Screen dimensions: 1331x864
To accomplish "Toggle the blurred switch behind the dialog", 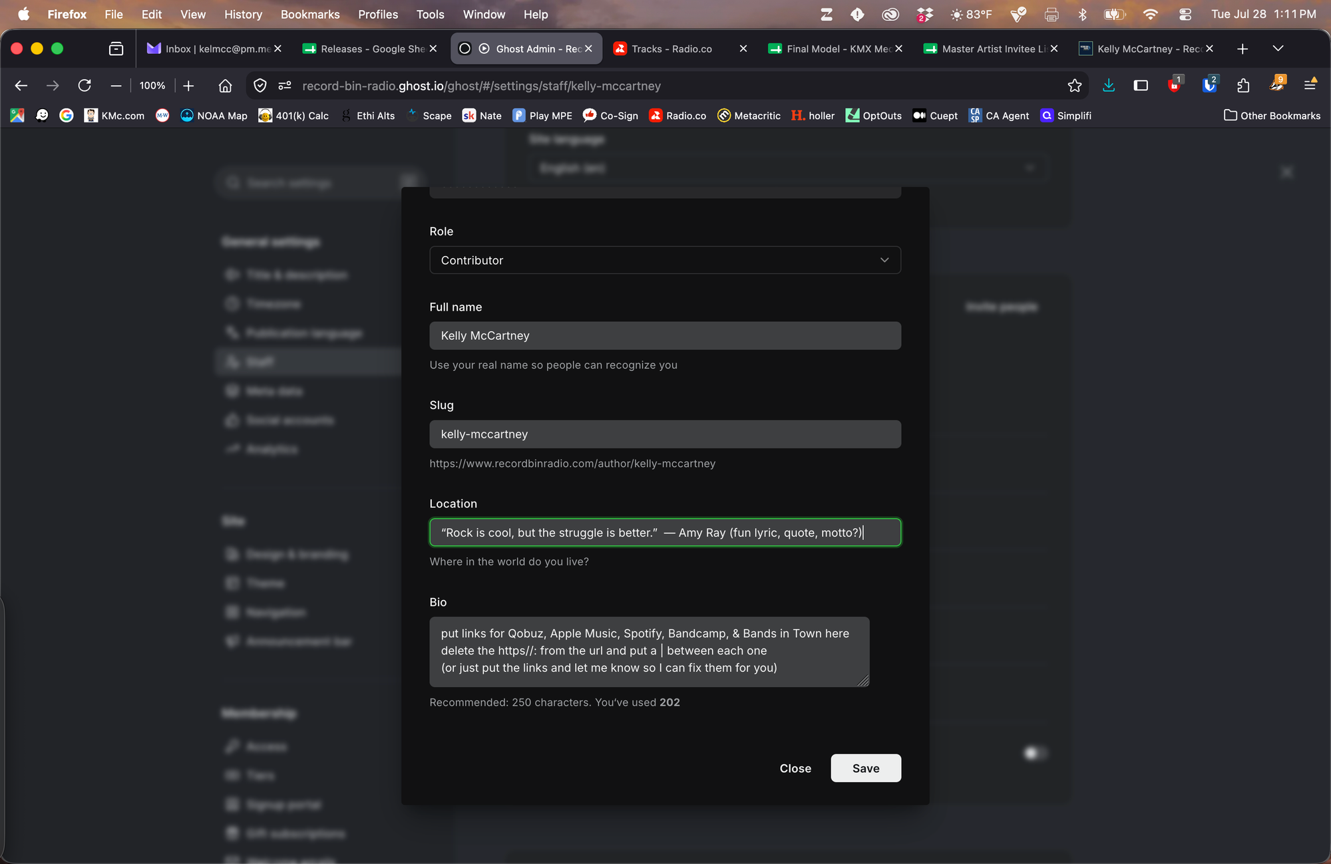I will 1035,753.
